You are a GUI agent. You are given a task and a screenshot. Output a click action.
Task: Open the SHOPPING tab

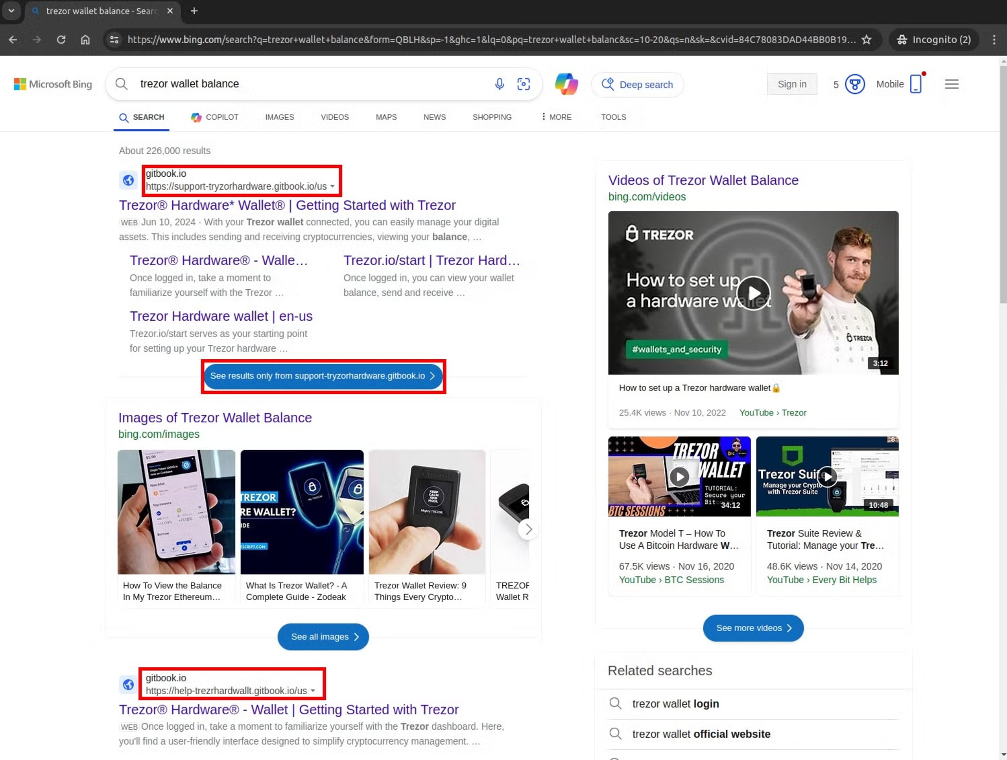(x=492, y=117)
